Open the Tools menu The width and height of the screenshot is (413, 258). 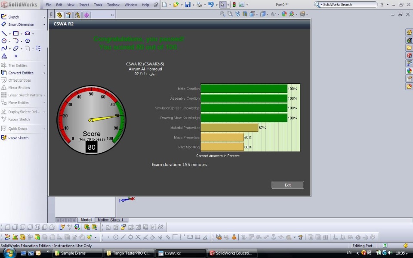pos(98,5)
